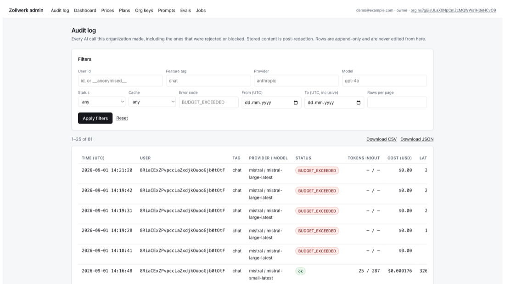Click BUDGET_EXCEEDED badge in the 14:21:20 row
The height and width of the screenshot is (284, 505).
[x=317, y=170]
